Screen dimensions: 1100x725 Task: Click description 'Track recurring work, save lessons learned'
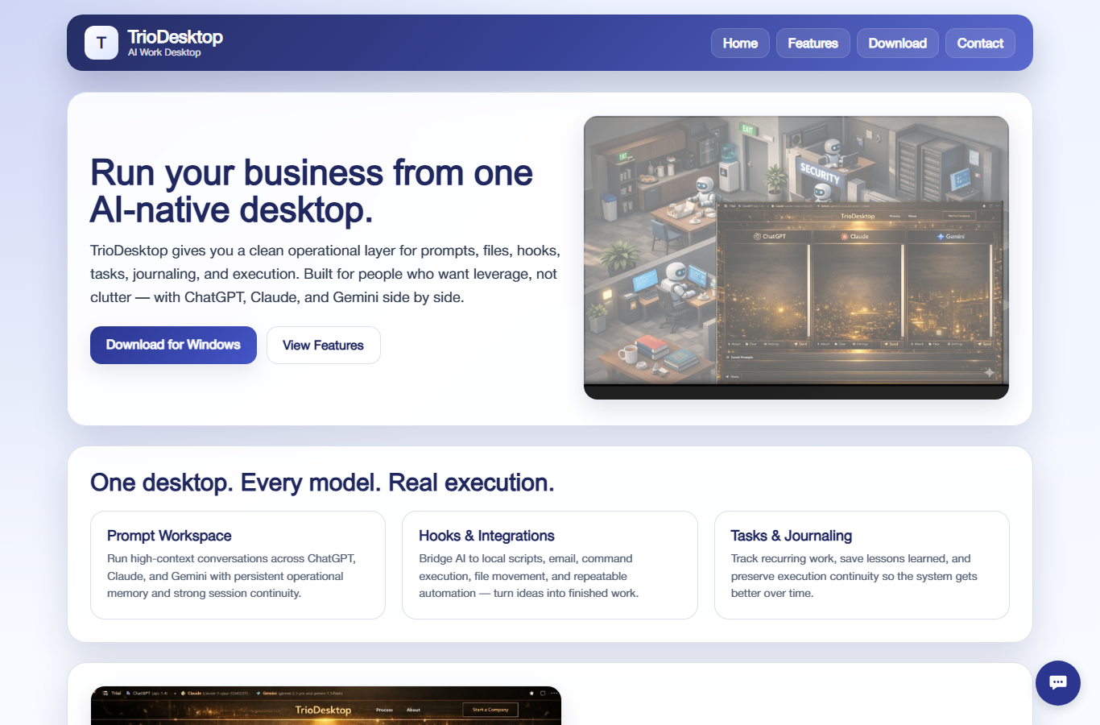pyautogui.click(x=854, y=576)
